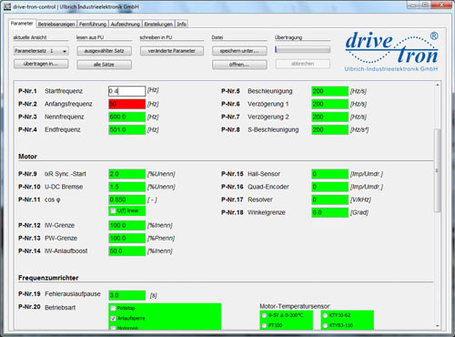The width and height of the screenshot is (455, 337).
Task: Click the Verzögerung 1 value field
Action: tap(329, 104)
